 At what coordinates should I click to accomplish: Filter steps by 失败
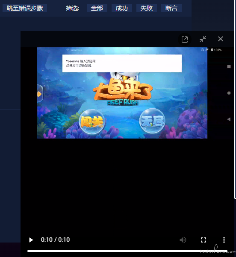click(x=147, y=8)
